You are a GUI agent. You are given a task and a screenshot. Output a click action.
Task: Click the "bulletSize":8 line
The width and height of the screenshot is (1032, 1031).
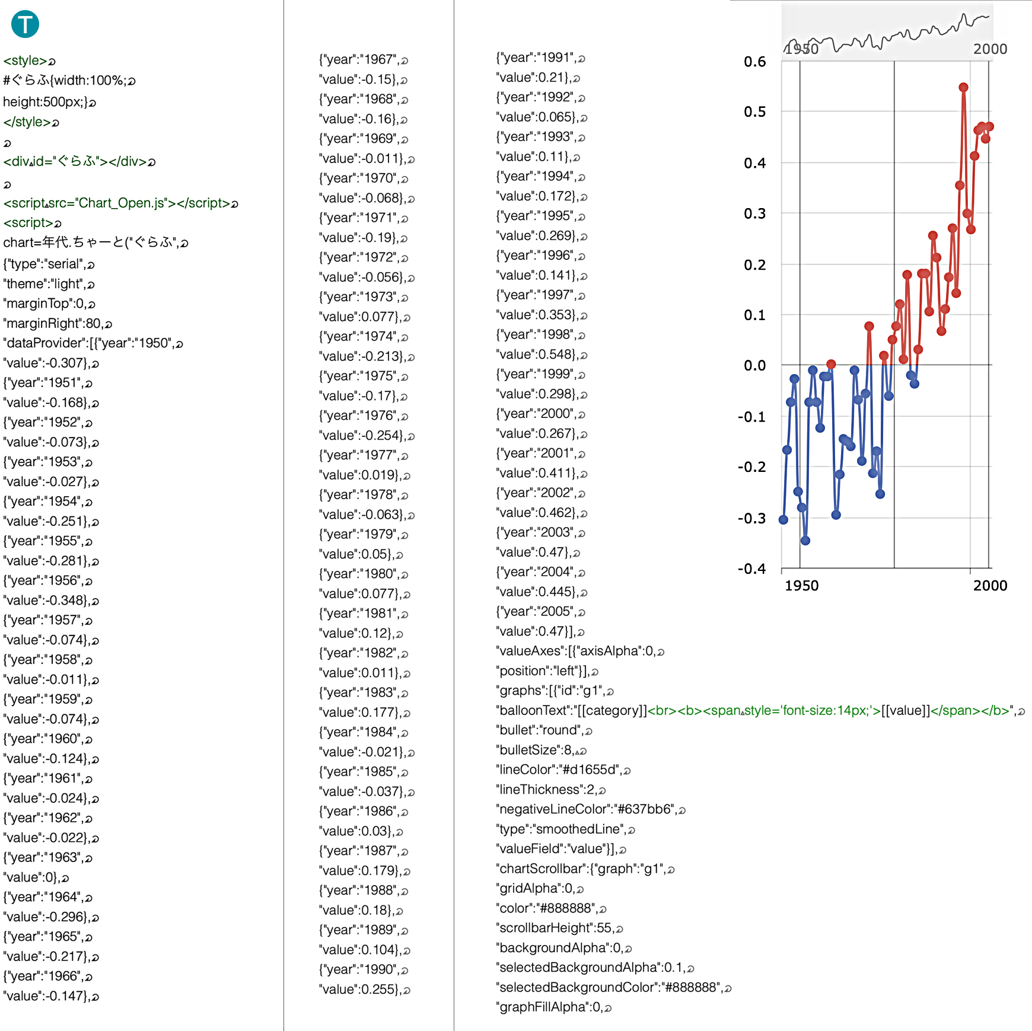coord(542,751)
